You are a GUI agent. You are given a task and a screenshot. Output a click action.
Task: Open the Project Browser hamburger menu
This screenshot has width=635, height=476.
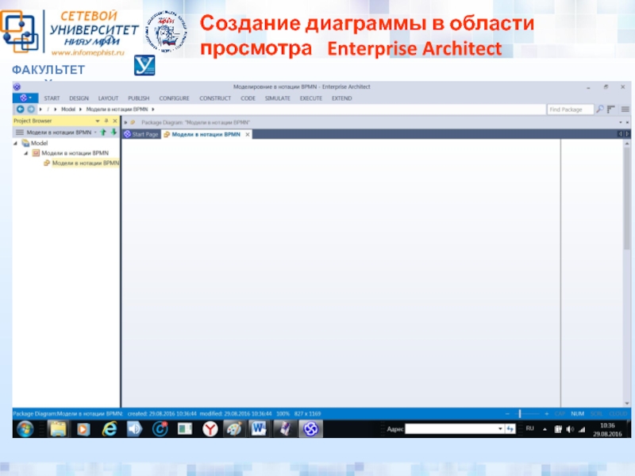(x=20, y=132)
